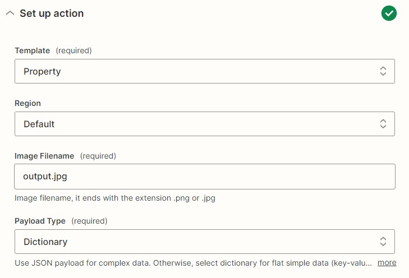The height and width of the screenshot is (278, 409).
Task: Open the Region dropdown showing Default
Action: [x=204, y=124]
